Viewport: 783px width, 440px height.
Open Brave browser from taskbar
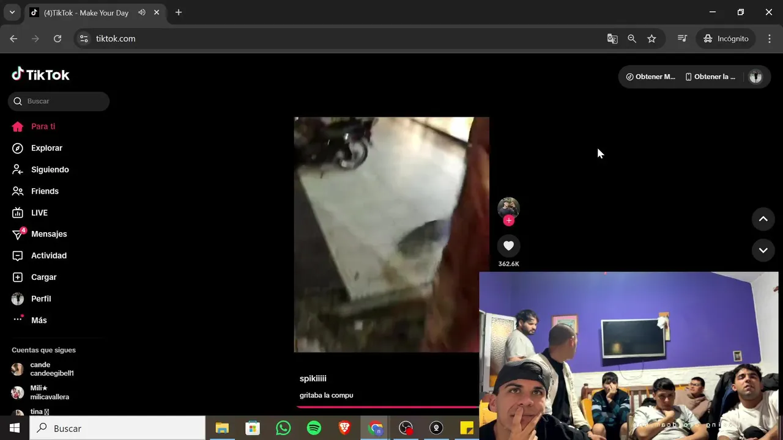(x=344, y=428)
